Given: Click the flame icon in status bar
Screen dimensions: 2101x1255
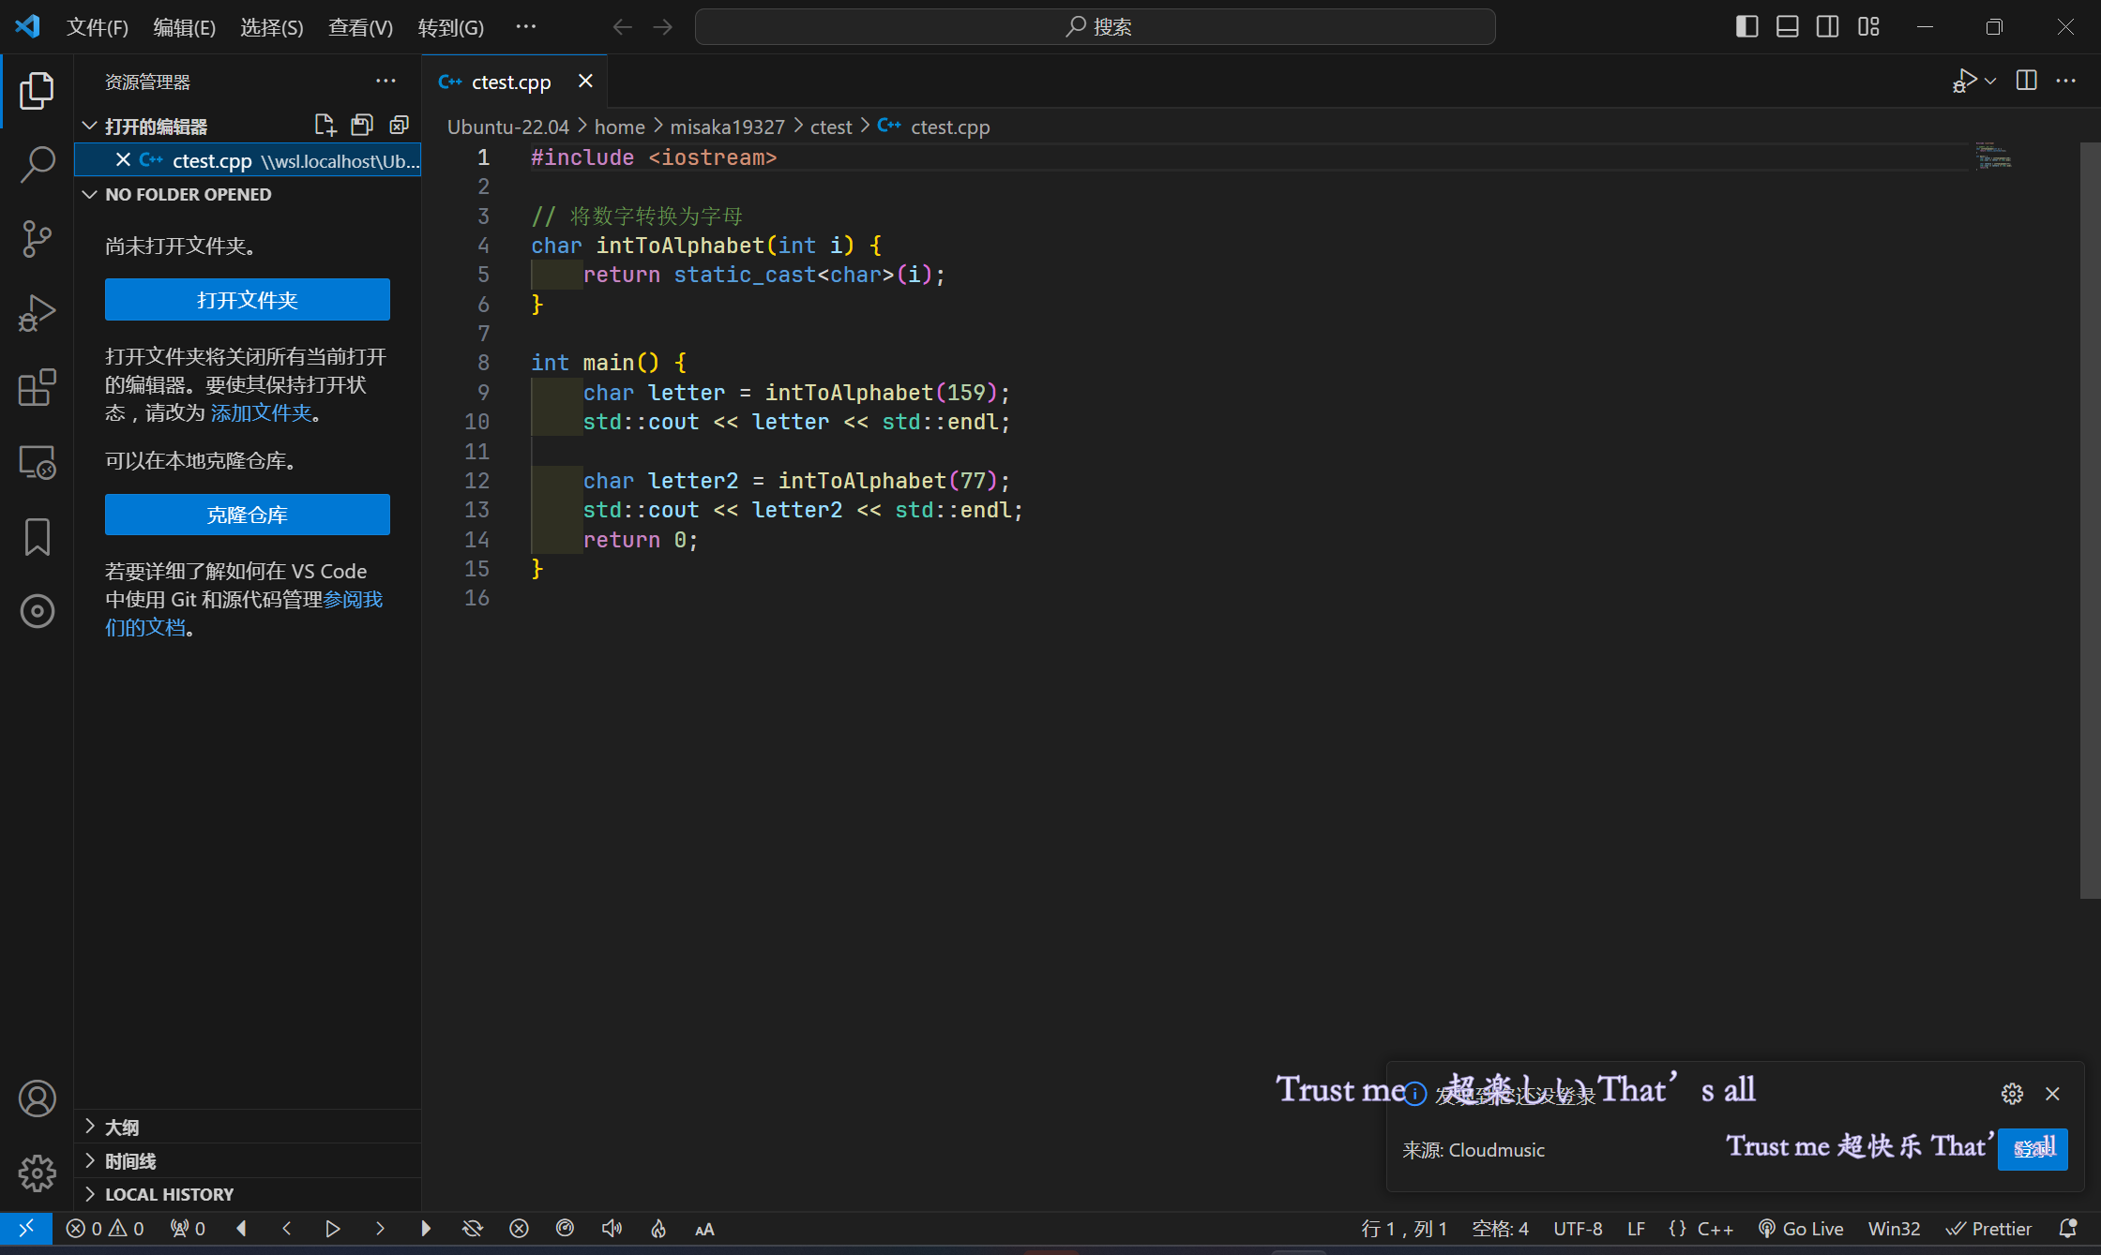Looking at the screenshot, I should [x=658, y=1229].
